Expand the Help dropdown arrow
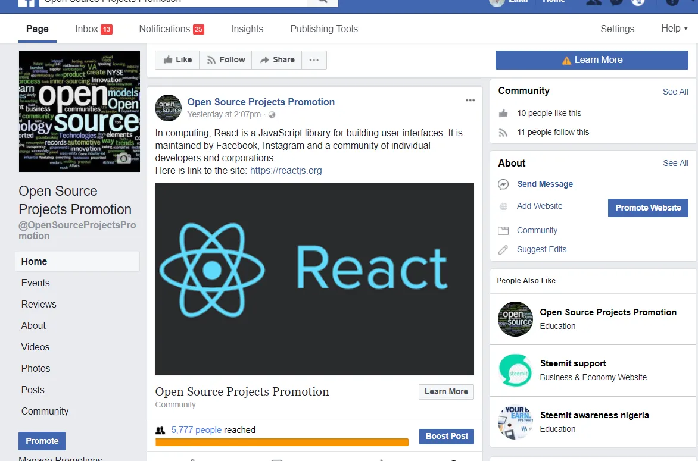 [x=686, y=29]
